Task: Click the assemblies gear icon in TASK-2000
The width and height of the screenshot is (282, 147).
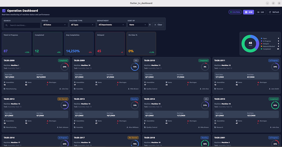Action: click(x=5, y=82)
